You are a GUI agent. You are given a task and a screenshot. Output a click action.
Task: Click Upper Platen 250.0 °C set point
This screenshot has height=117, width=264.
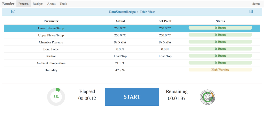165,35
